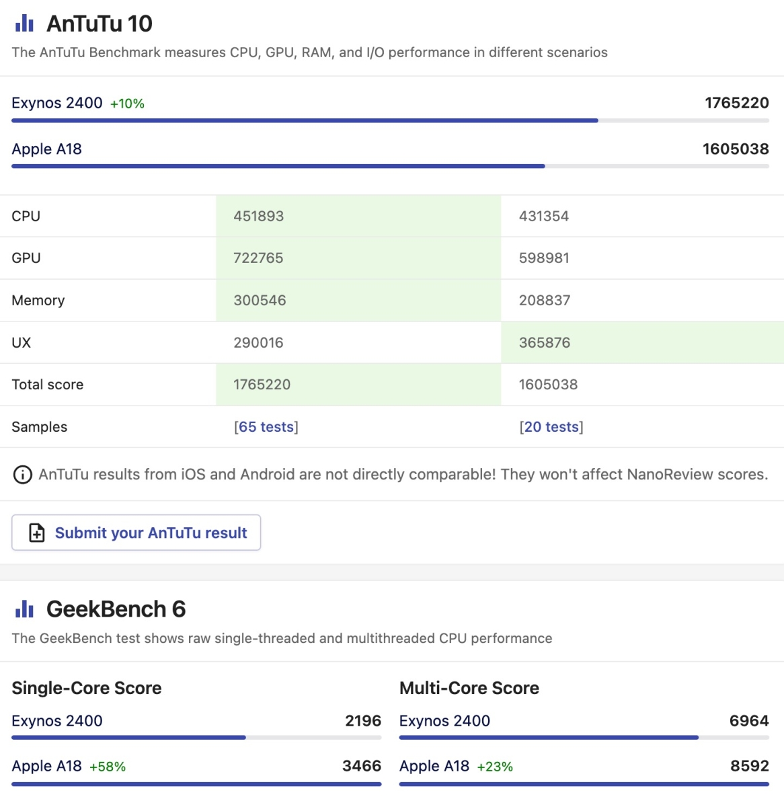Click UX value 290016
Viewport: 784px width, 807px height.
[258, 343]
